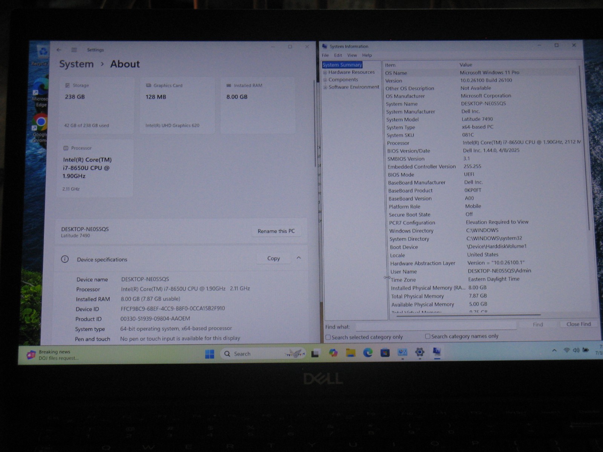Click the Find button in System Information
The image size is (603, 452).
coord(538,325)
